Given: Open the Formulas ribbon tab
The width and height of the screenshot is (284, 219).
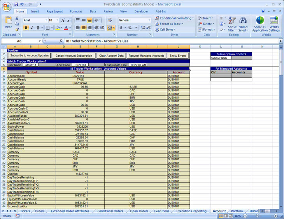Looking at the screenshot, I should [x=76, y=11].
